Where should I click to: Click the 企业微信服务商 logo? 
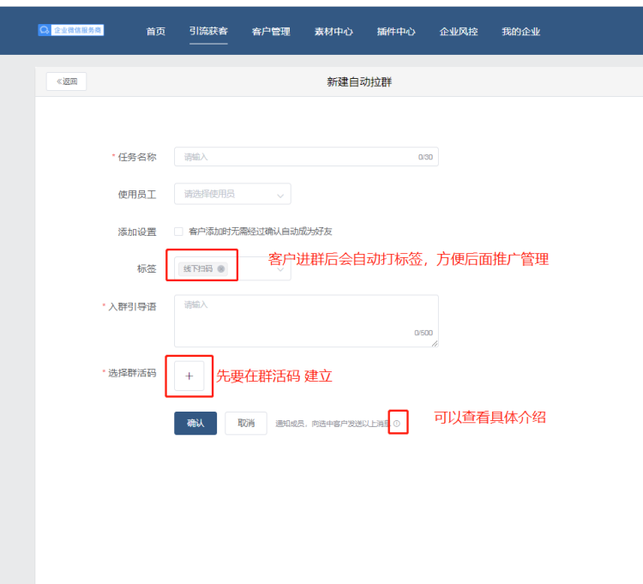point(71,30)
